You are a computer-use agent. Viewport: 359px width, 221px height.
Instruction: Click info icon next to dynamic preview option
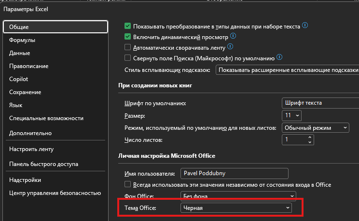point(233,36)
